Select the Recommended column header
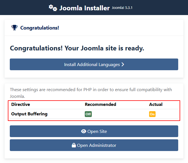188x163 pixels. click(x=100, y=104)
